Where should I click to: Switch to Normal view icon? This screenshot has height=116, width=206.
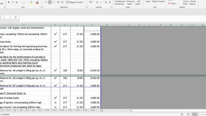point(182,114)
